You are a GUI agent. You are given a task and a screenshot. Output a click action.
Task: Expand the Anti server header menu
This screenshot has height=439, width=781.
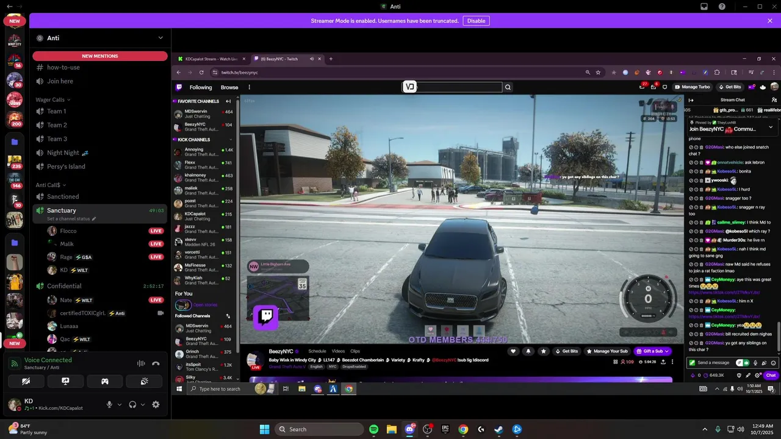[x=160, y=38]
